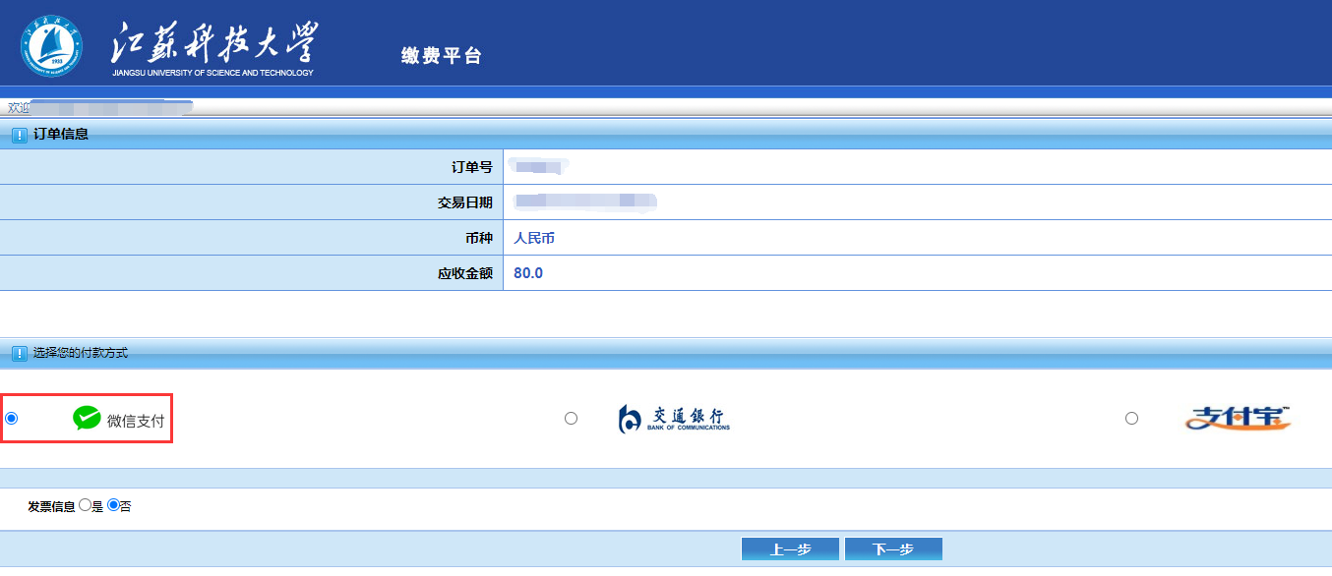Viewport: 1332px width, 576px height.
Task: Click the green WeChat Pay logo
Action: pyautogui.click(x=87, y=419)
